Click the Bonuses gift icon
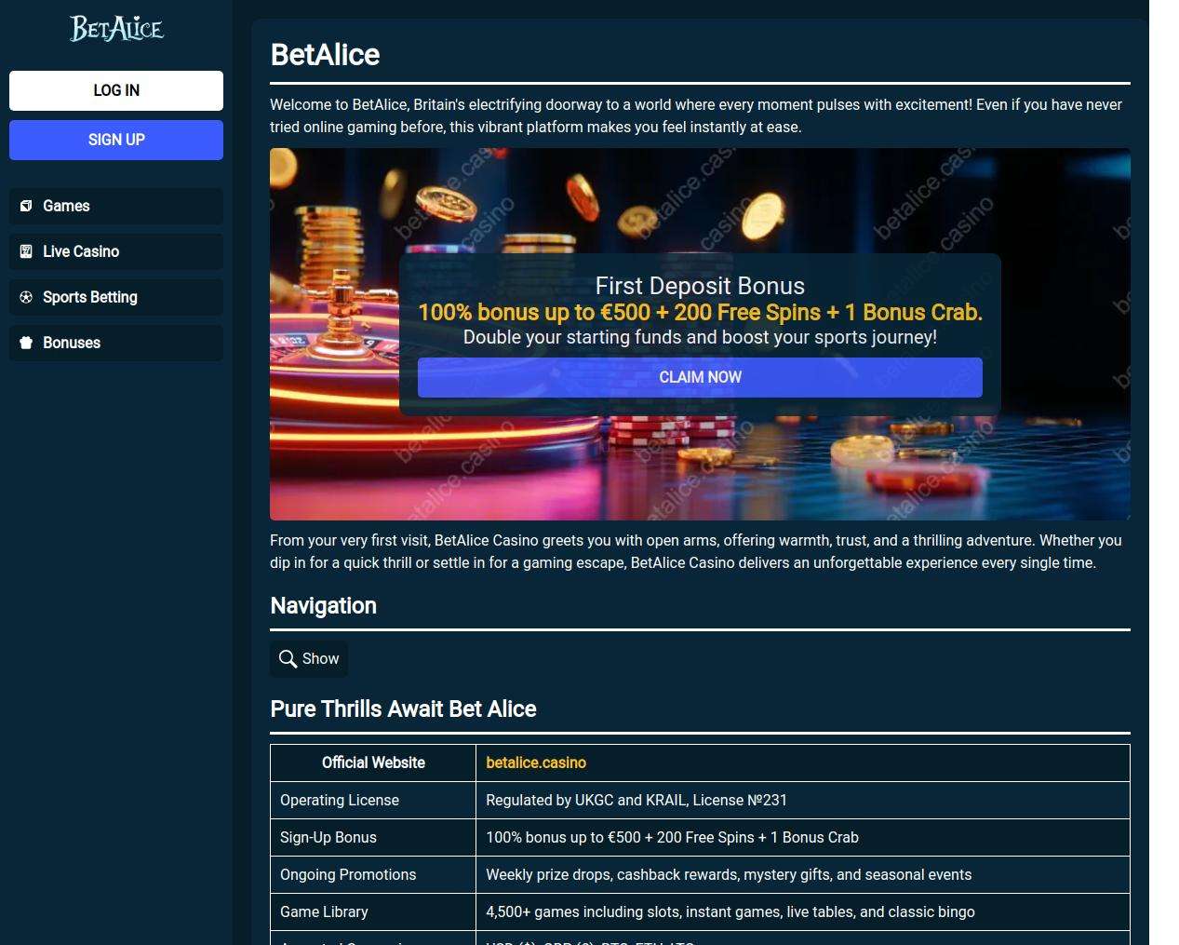This screenshot has width=1179, height=945. point(26,343)
